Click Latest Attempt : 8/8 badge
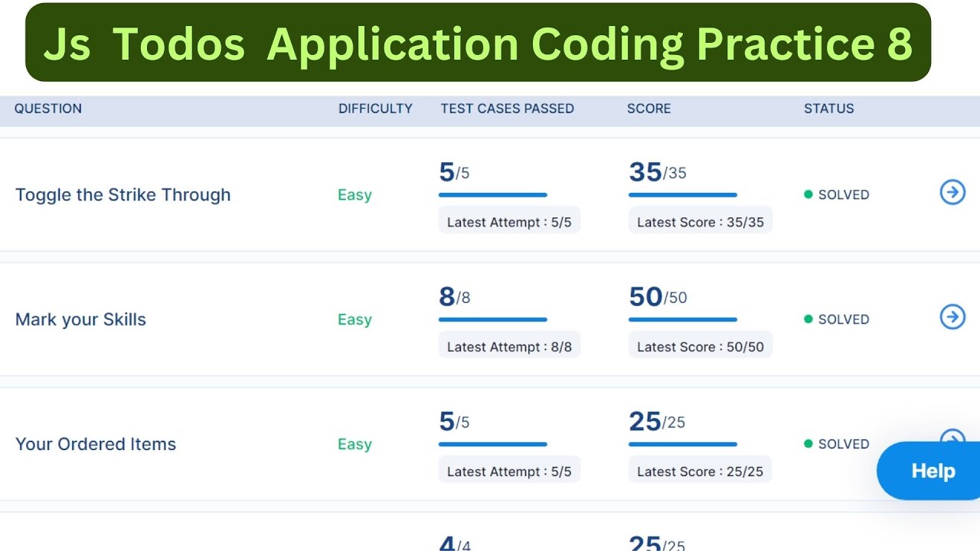 [x=509, y=347]
